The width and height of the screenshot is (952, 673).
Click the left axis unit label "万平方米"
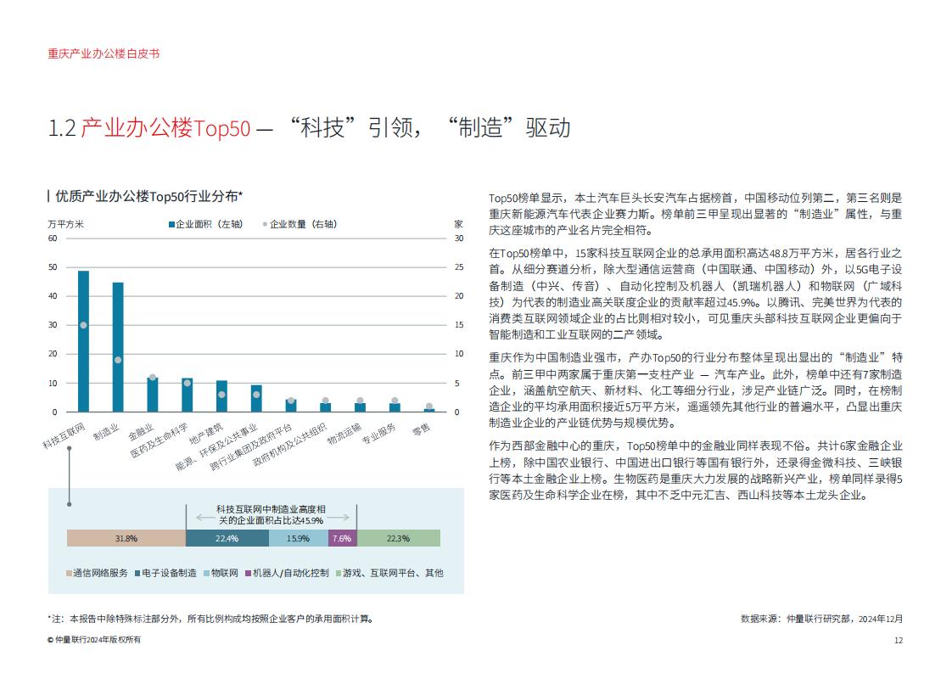65,225
